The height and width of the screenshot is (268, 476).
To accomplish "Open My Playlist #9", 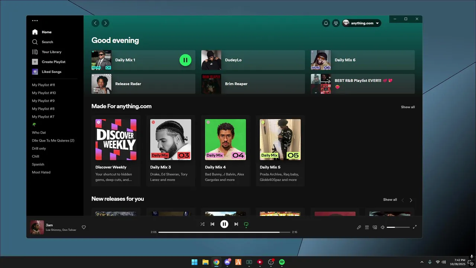I will (x=43, y=101).
